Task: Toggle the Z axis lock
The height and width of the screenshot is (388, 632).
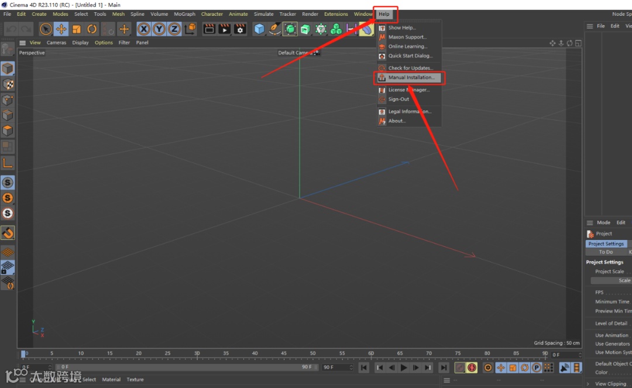Action: point(174,29)
